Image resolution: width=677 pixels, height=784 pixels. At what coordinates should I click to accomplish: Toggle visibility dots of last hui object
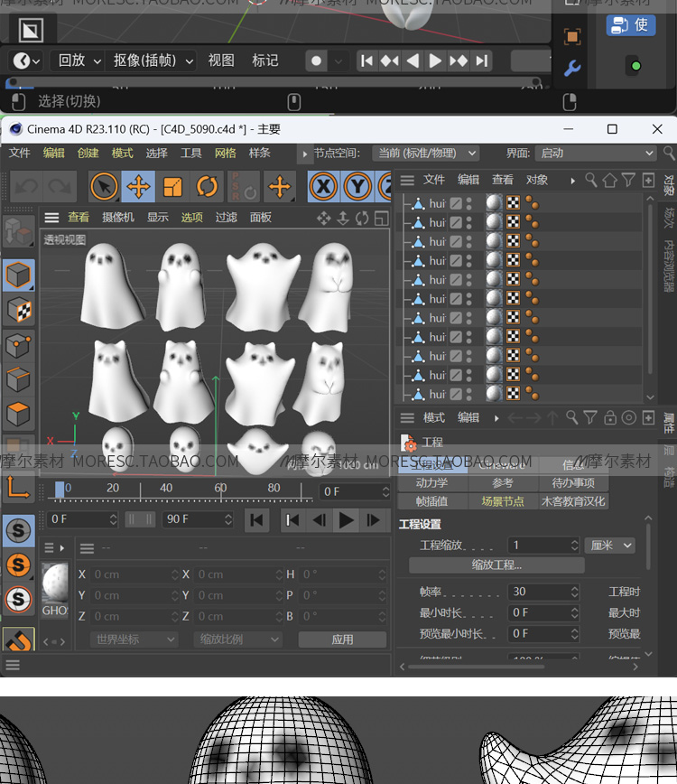[469, 395]
